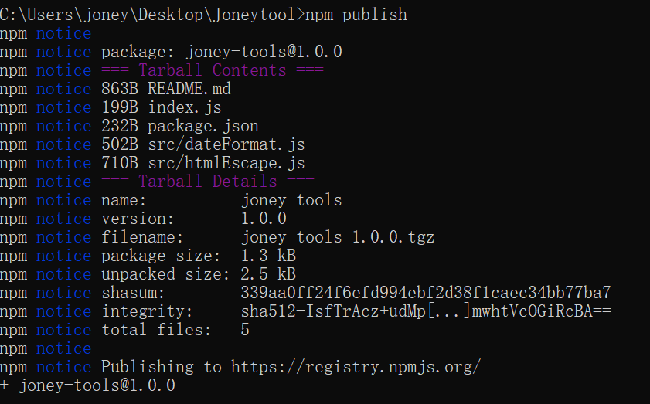Click the total files value '5'
650x404 pixels.
245,331
